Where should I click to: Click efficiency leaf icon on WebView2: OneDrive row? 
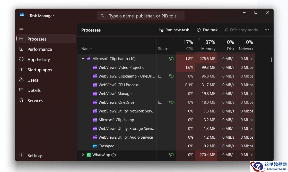coord(171,102)
